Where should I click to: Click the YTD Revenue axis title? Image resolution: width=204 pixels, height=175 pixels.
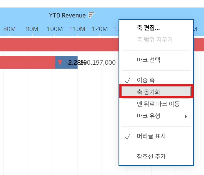(67, 15)
